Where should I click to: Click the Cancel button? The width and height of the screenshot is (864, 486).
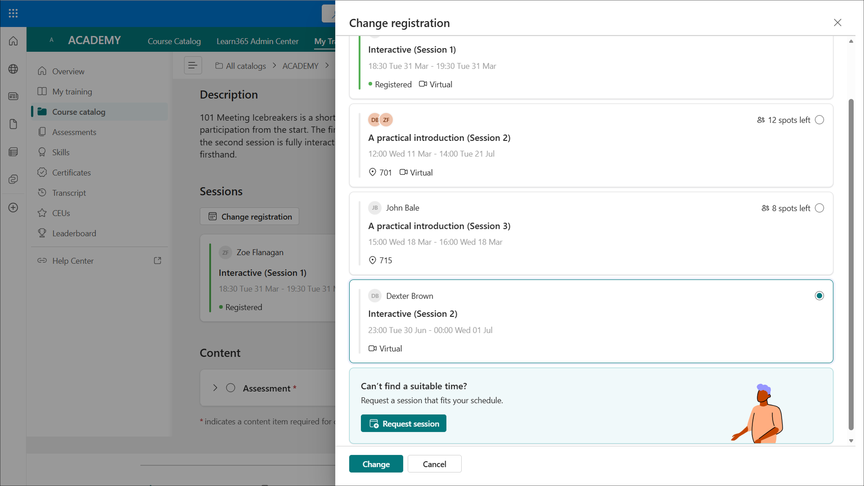click(434, 464)
